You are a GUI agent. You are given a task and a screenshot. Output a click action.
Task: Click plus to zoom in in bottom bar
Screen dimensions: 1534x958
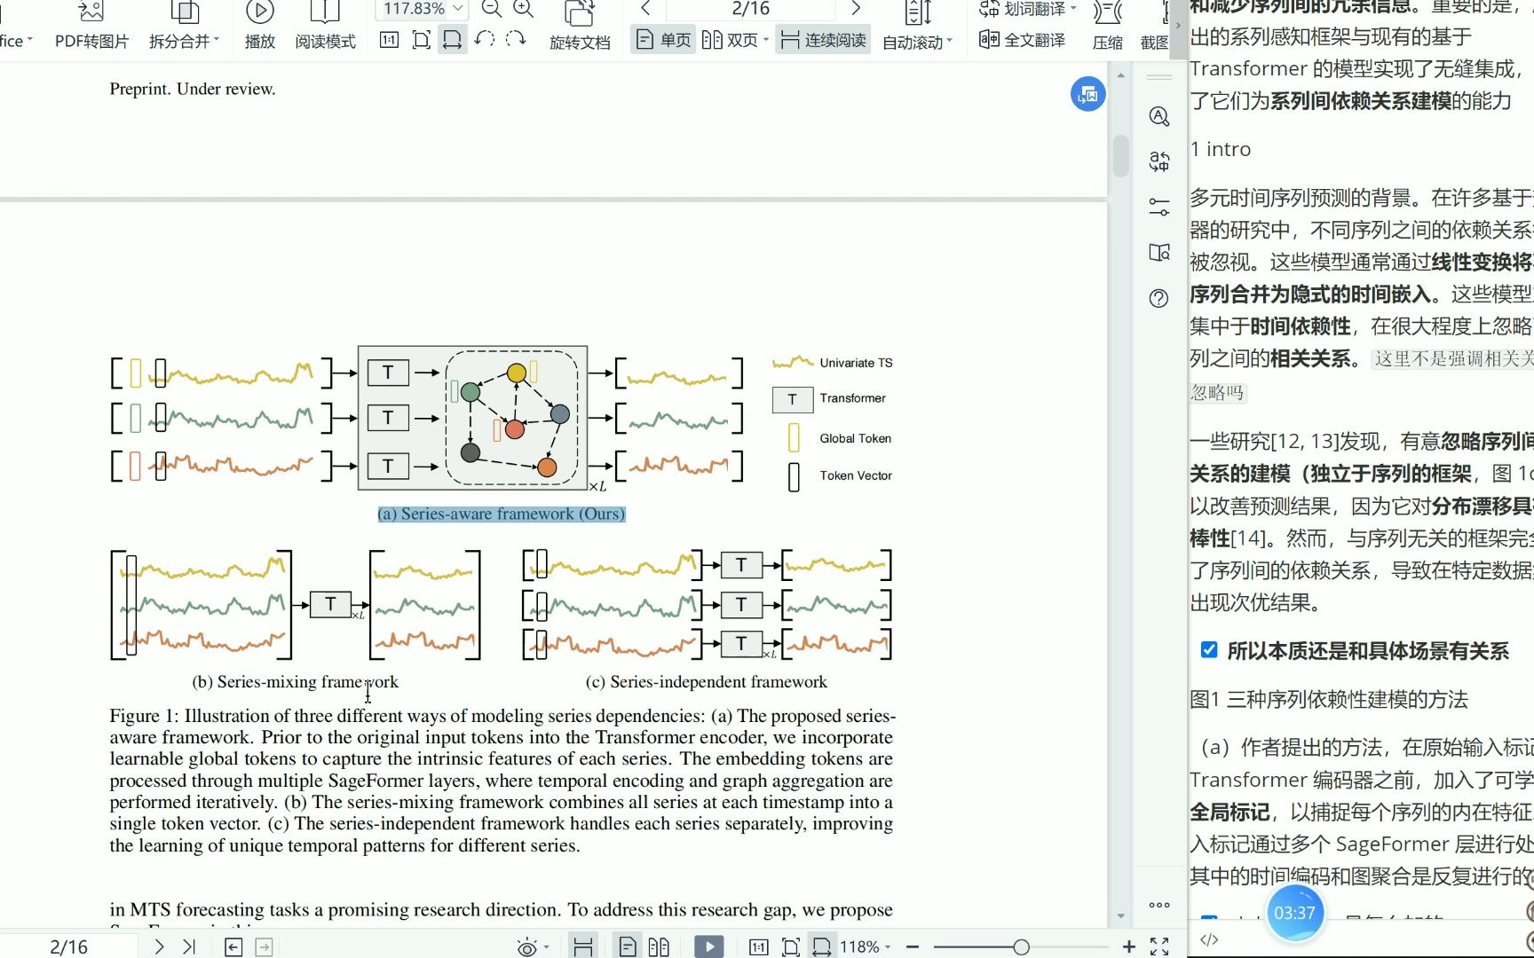pyautogui.click(x=1128, y=946)
